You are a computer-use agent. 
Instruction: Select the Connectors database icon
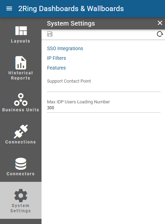coord(21,164)
